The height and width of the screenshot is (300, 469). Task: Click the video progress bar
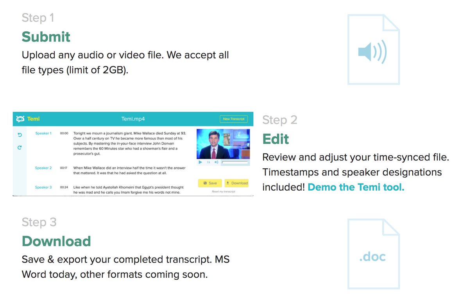pos(235,162)
